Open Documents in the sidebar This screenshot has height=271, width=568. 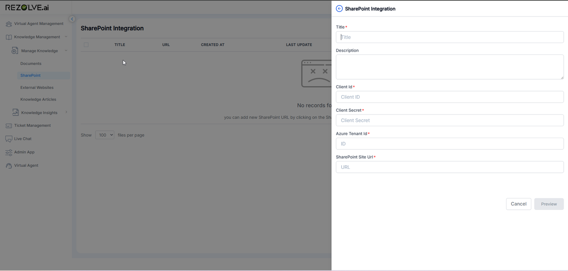pos(31,64)
